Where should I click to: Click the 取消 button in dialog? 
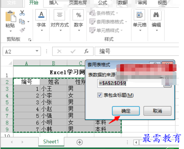[x=157, y=111]
